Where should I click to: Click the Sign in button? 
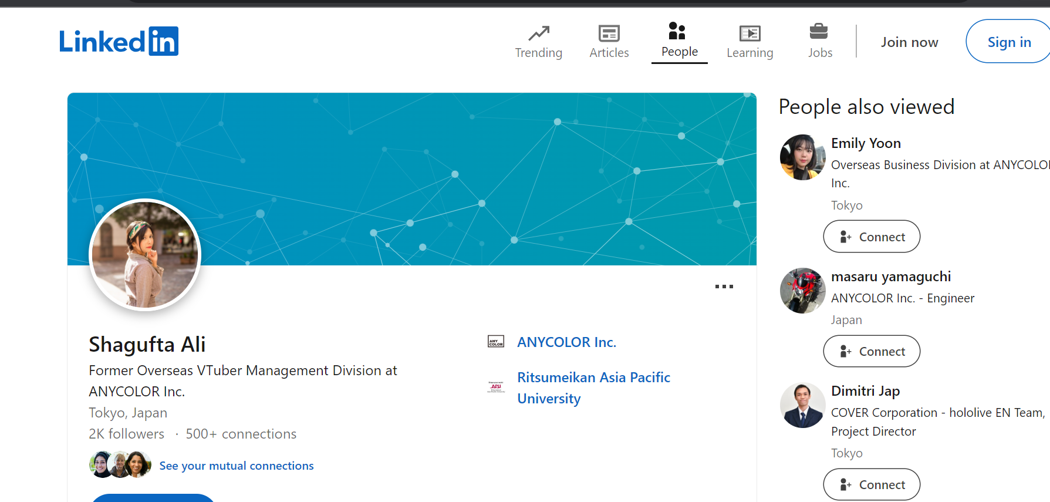(x=1009, y=42)
